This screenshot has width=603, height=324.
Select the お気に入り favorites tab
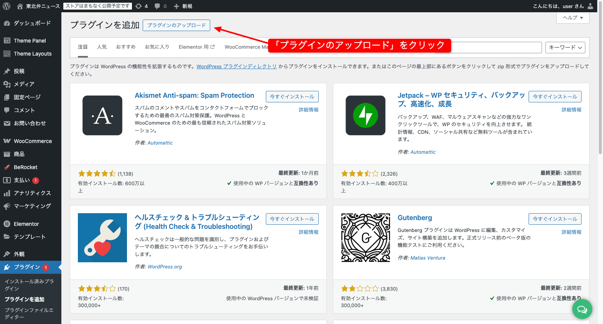click(157, 47)
